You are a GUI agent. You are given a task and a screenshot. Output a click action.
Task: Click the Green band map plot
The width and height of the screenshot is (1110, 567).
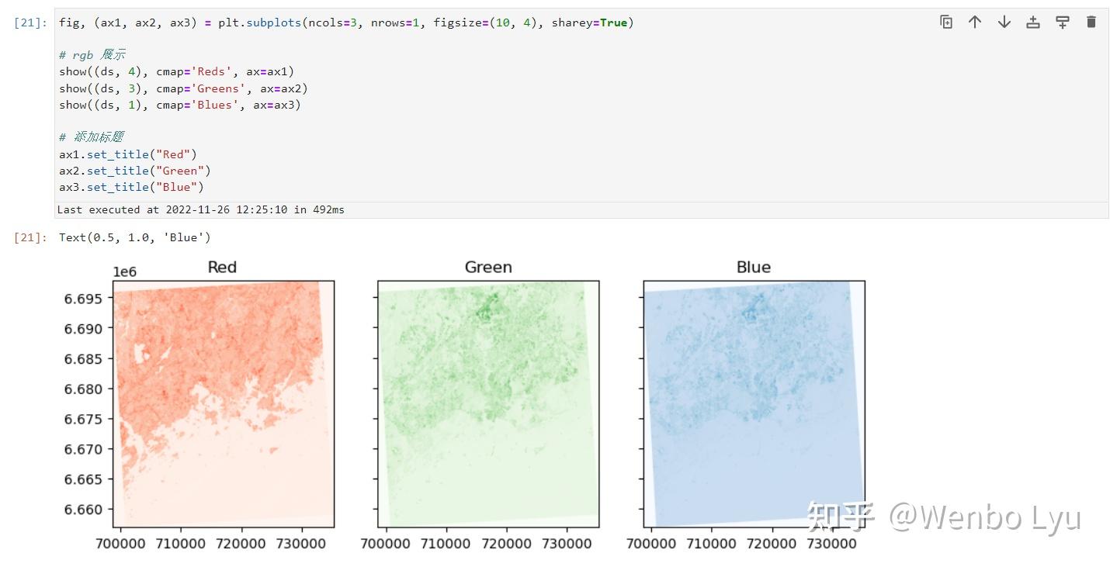pos(489,404)
